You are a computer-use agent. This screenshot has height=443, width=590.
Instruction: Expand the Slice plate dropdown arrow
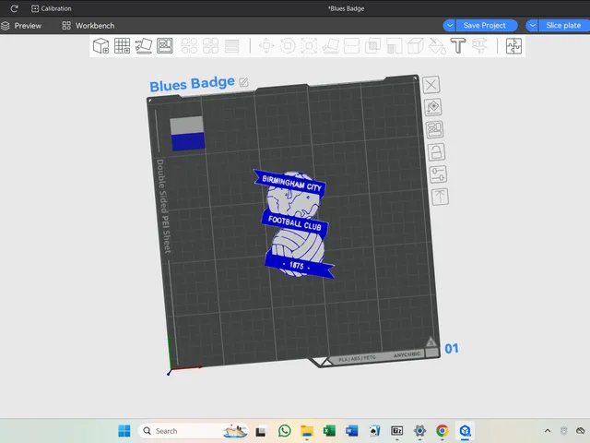pos(532,26)
